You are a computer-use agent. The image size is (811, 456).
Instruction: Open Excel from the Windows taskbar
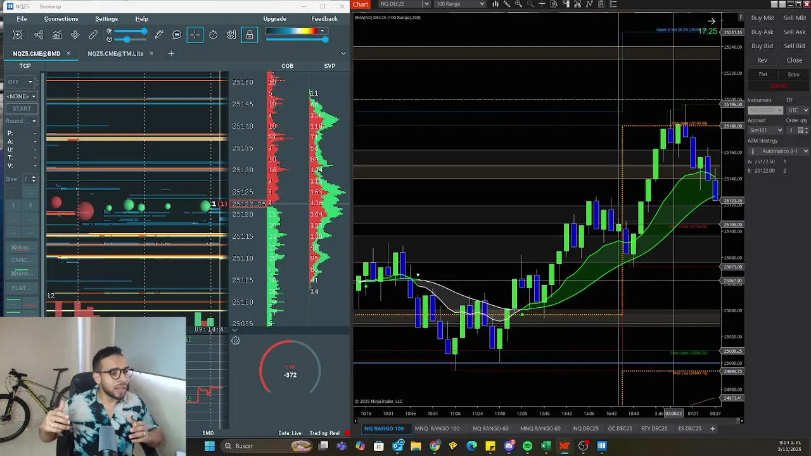(546, 446)
